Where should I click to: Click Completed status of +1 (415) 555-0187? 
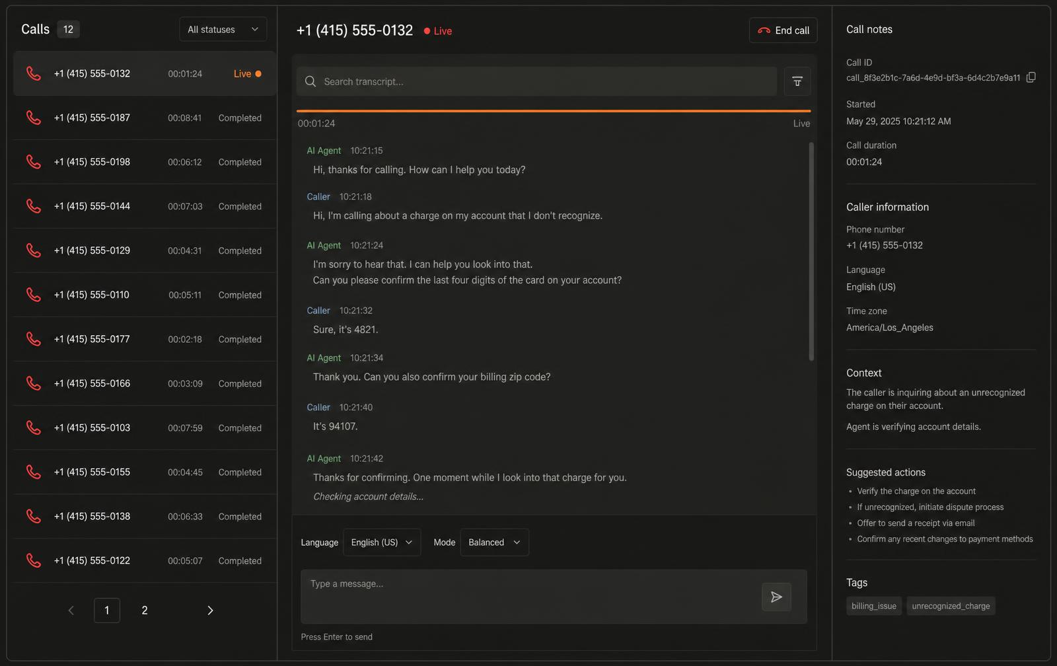240,118
